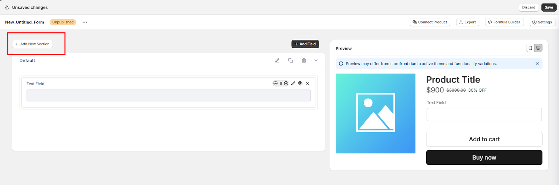
Task: Click Add New Section button
Action: point(32,44)
